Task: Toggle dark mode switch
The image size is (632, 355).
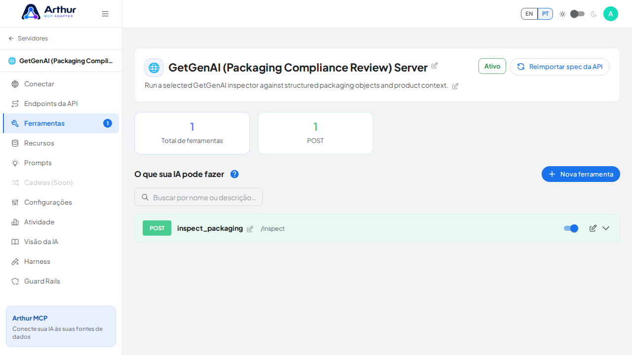Action: pyautogui.click(x=577, y=14)
